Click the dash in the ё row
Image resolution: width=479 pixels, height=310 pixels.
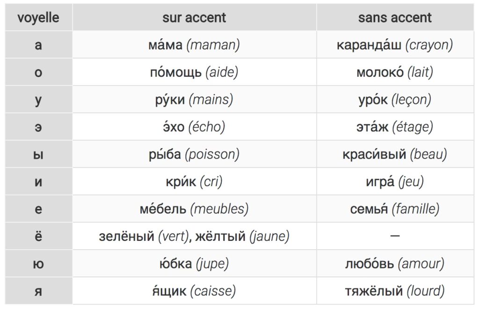tap(395, 237)
